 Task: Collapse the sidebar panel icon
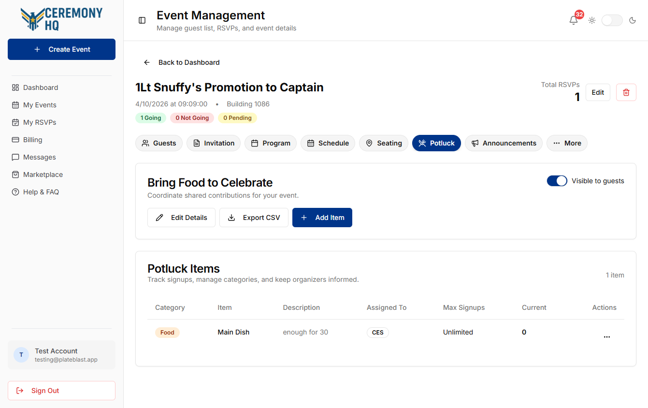[x=142, y=20]
